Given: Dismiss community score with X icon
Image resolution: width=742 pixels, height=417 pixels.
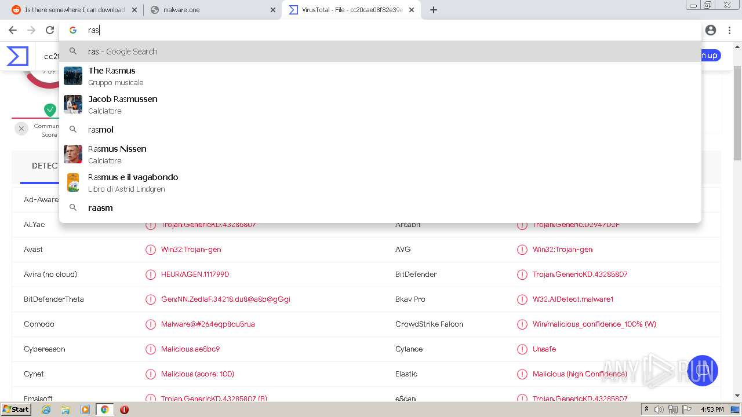Looking at the screenshot, I should point(21,129).
